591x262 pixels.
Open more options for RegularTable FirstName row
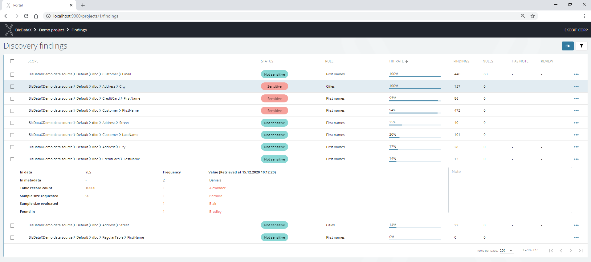tap(576, 238)
